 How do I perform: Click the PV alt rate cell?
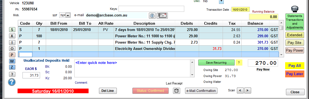[x=106, y=30]
